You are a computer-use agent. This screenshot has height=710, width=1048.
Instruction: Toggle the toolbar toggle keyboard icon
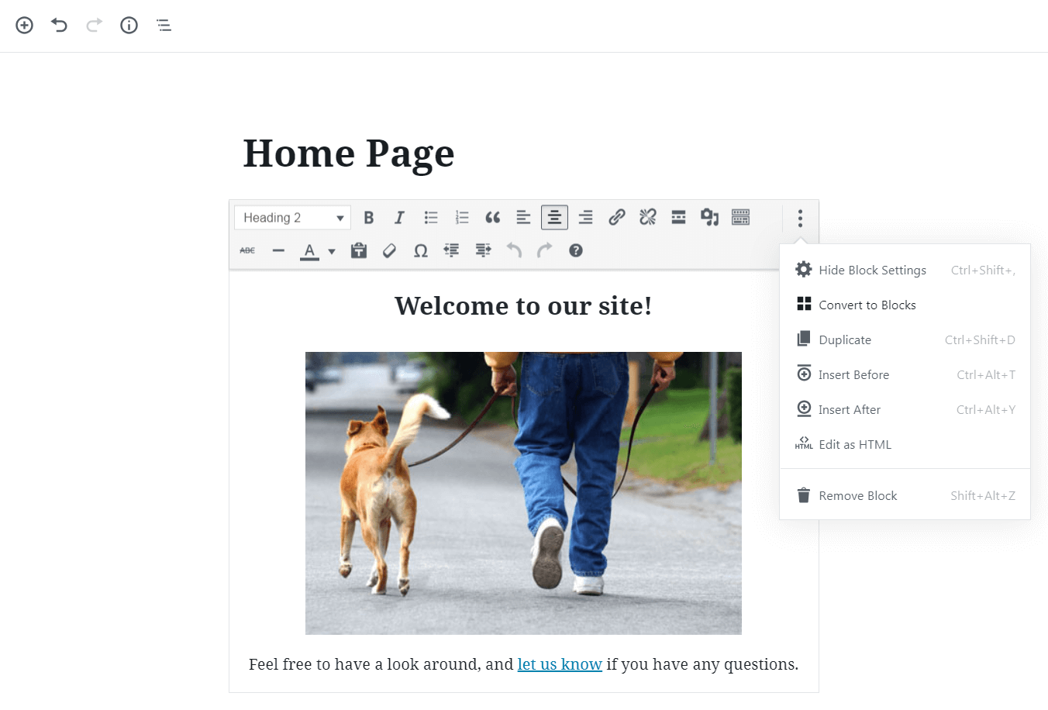coord(741,218)
